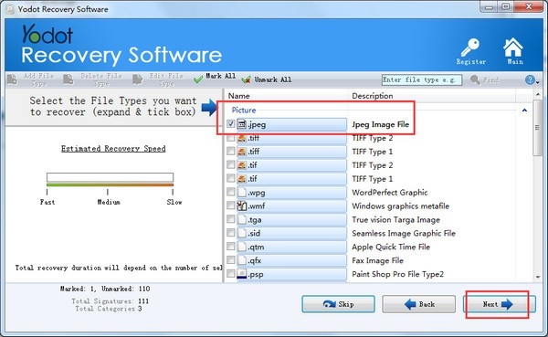Image resolution: width=548 pixels, height=337 pixels.
Task: Click the Find magnifier icon
Action: click(475, 80)
